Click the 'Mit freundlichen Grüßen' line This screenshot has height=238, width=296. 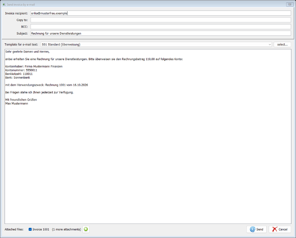[21, 100]
